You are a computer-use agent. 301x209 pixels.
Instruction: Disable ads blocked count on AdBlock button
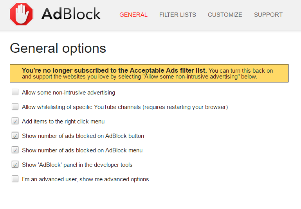point(15,136)
